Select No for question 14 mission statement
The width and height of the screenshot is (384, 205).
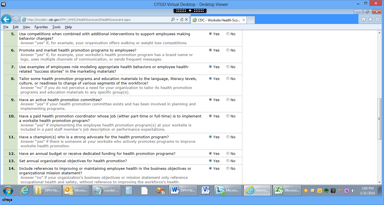pos(228,168)
